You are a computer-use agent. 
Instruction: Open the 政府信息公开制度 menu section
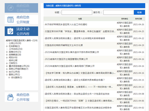21,20
